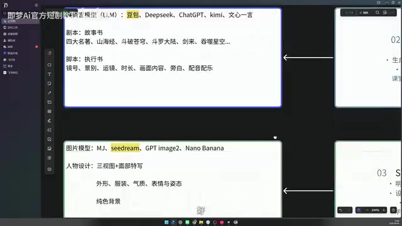Open the comment tool at toolbar bottom

coord(50,169)
